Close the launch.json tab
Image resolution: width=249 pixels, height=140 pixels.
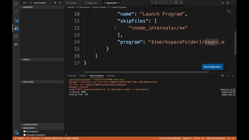(x=119, y=3)
